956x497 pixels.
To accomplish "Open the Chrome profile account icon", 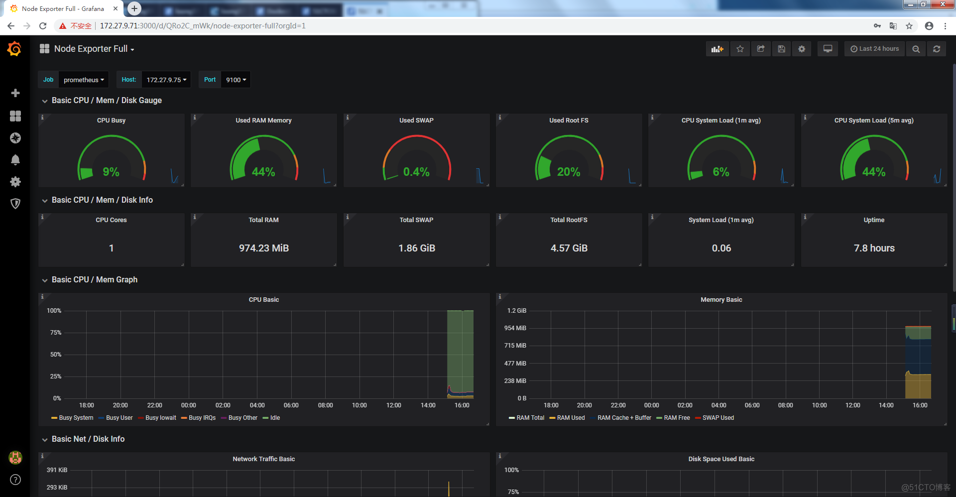I will click(x=929, y=26).
